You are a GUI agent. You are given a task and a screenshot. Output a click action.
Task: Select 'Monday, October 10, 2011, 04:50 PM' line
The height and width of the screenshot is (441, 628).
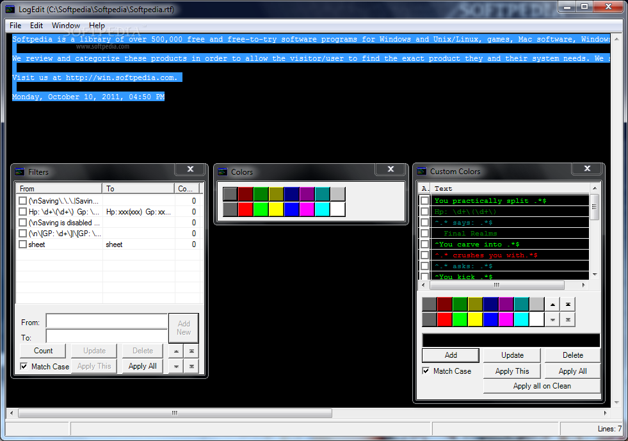tap(88, 97)
